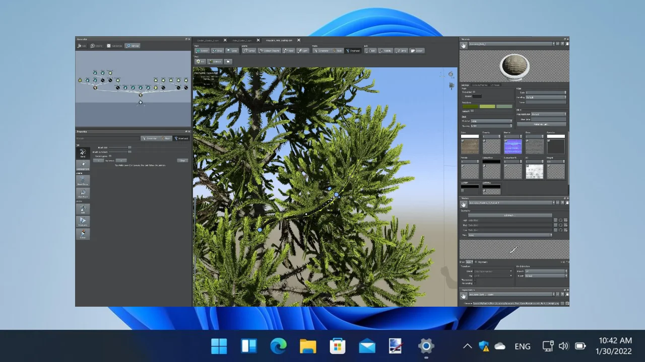The width and height of the screenshot is (645, 362).
Task: Open the Handling dropdown in Atlas
Action: 546,98
